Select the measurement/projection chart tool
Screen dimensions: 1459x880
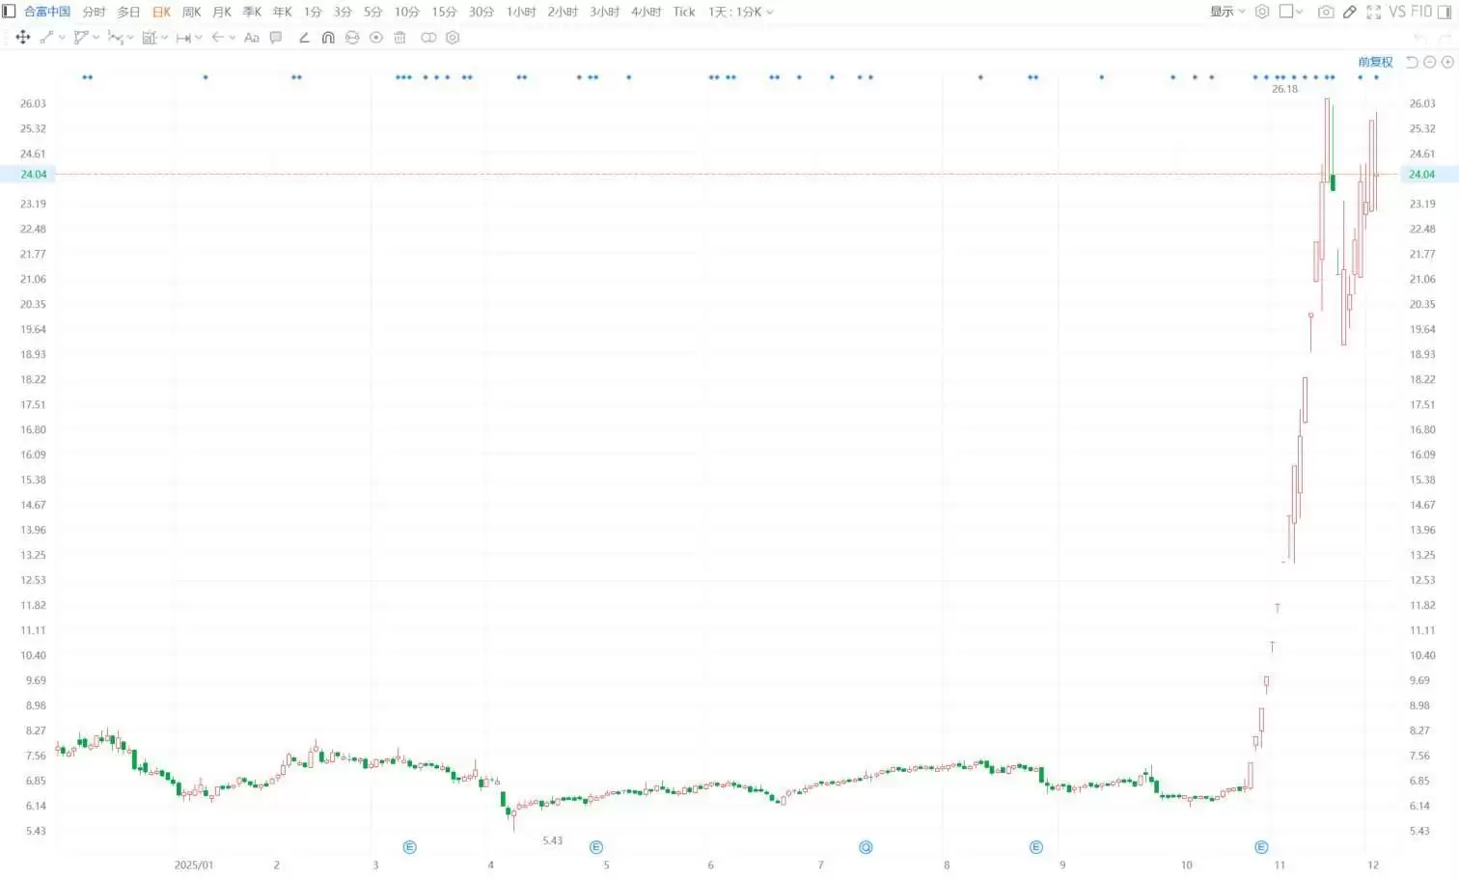click(x=150, y=38)
